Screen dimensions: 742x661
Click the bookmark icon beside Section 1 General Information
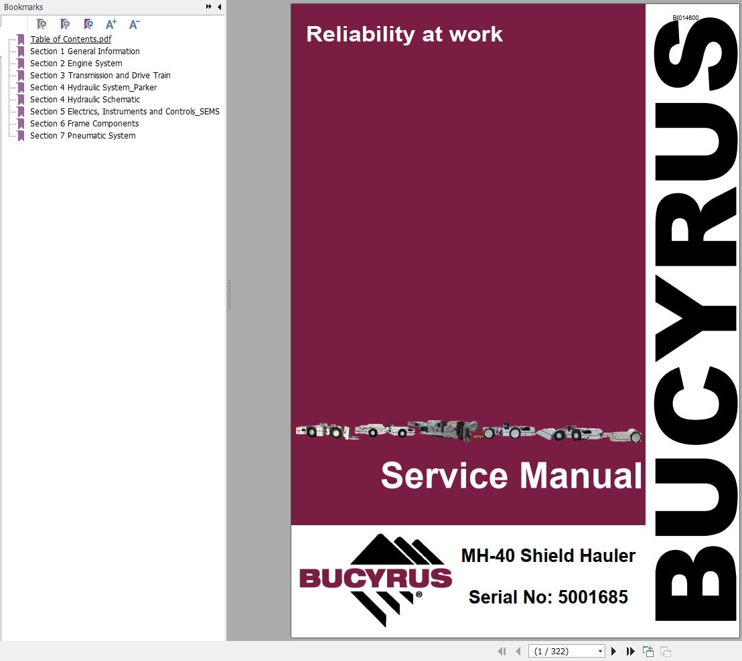click(21, 51)
